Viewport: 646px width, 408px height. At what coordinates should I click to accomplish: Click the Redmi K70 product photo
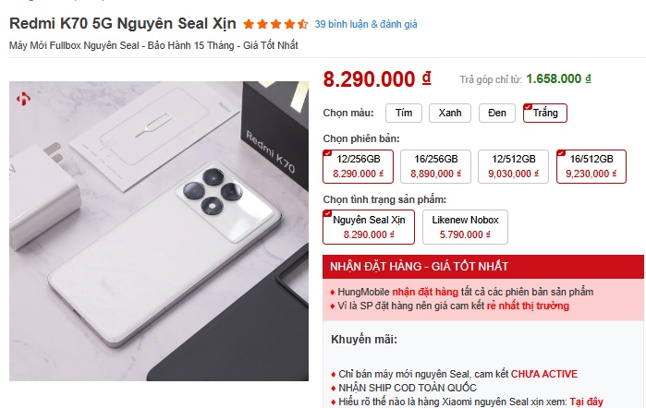click(x=159, y=231)
